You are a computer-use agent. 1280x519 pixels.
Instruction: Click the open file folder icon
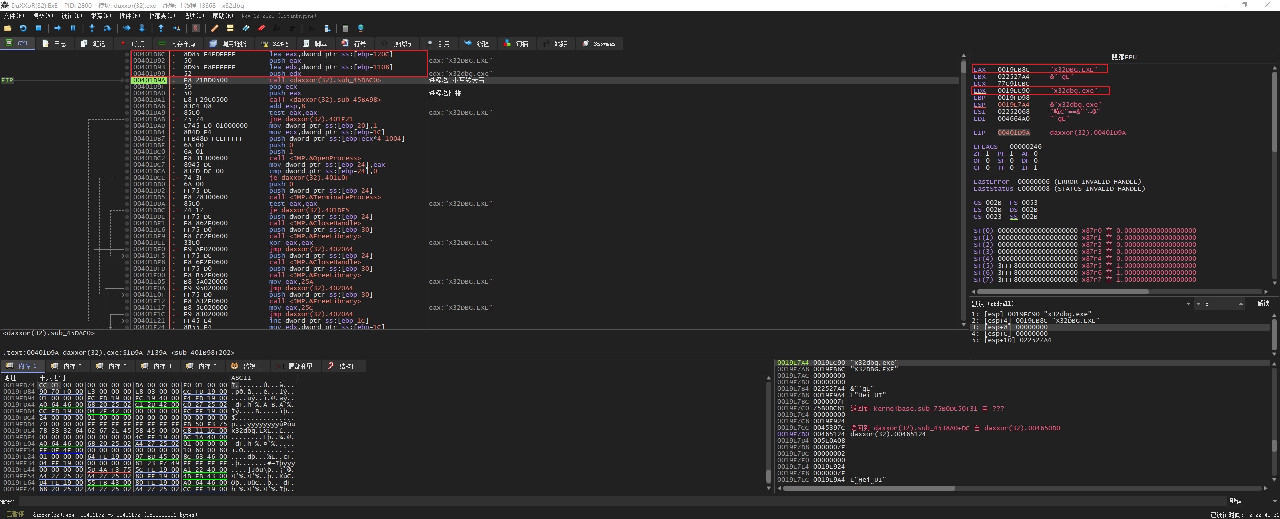click(8, 28)
